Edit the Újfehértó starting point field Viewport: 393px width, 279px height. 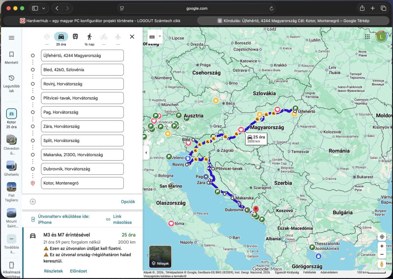(x=82, y=56)
